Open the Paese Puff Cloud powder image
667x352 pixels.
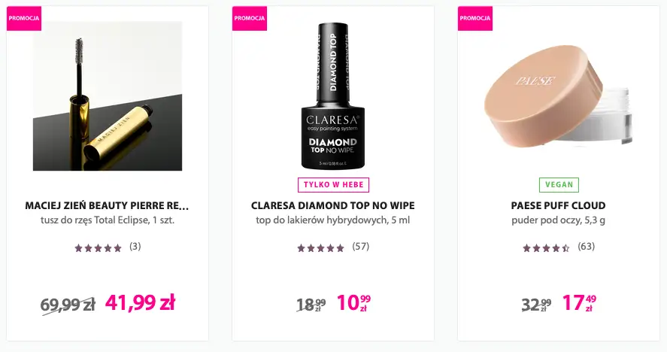558,96
